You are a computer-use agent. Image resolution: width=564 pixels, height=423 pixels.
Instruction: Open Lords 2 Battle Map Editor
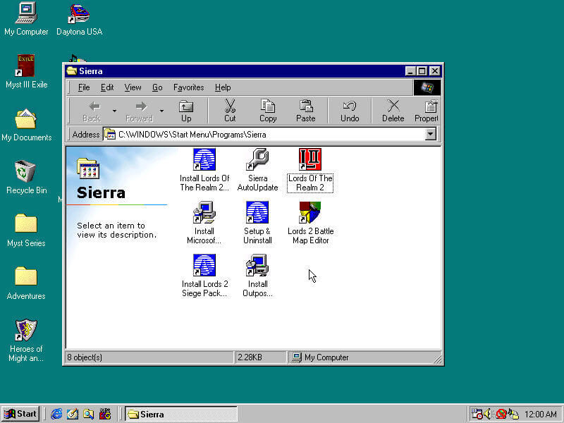coord(310,214)
